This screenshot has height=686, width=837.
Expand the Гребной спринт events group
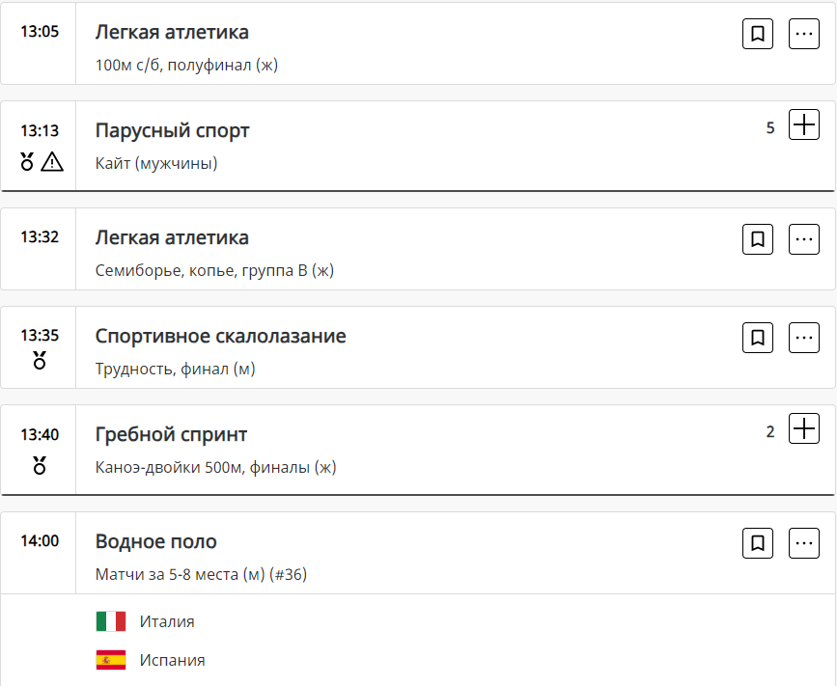[804, 428]
